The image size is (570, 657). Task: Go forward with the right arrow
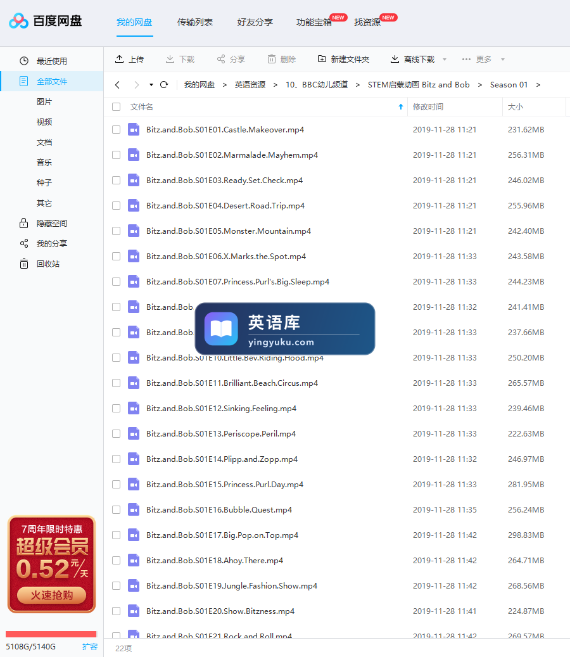pyautogui.click(x=137, y=85)
